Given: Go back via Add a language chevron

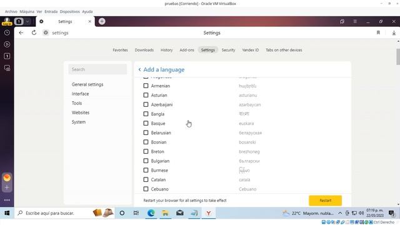Looking at the screenshot, I should pos(139,69).
